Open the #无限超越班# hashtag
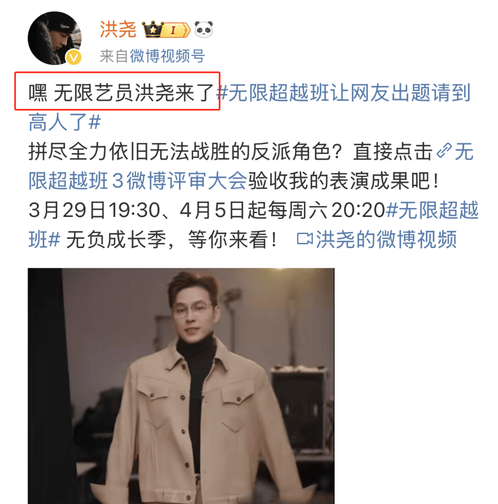The image size is (498, 504). click(432, 210)
